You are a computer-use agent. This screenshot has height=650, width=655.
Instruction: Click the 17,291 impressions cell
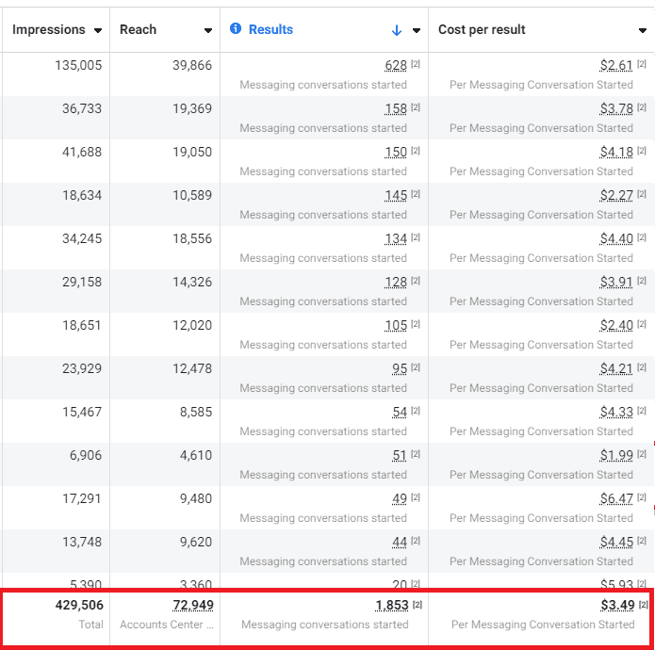click(x=82, y=499)
